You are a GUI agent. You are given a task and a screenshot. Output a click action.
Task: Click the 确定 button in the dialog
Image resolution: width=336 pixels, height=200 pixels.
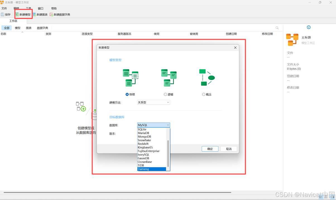click(x=210, y=149)
